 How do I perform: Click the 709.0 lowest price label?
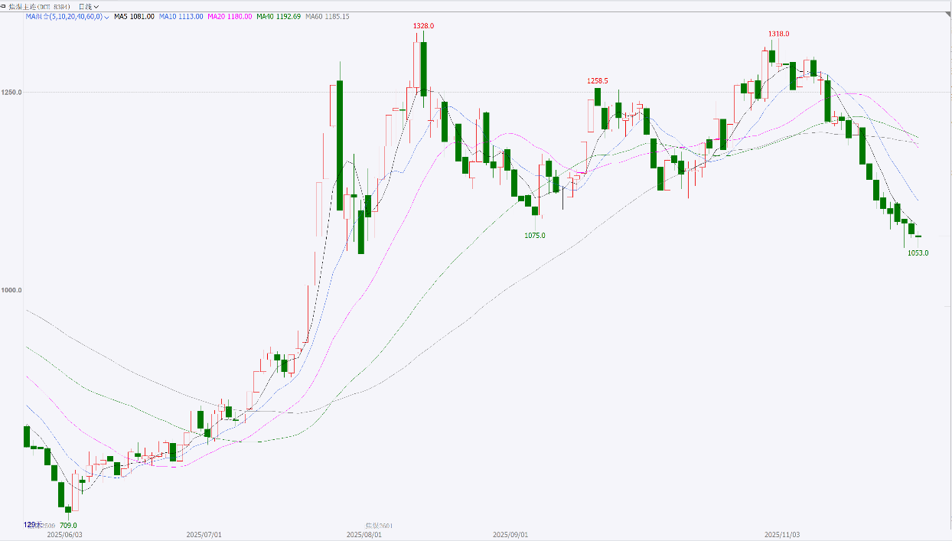pos(68,526)
